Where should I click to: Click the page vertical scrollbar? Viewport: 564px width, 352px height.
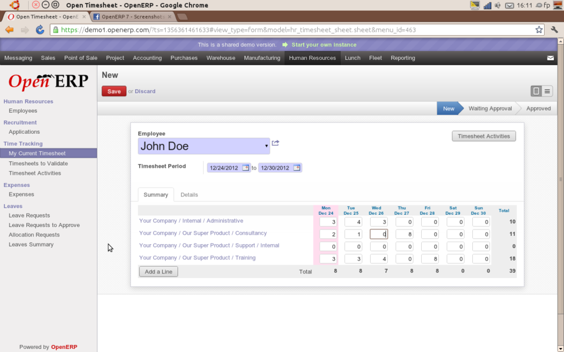560,180
